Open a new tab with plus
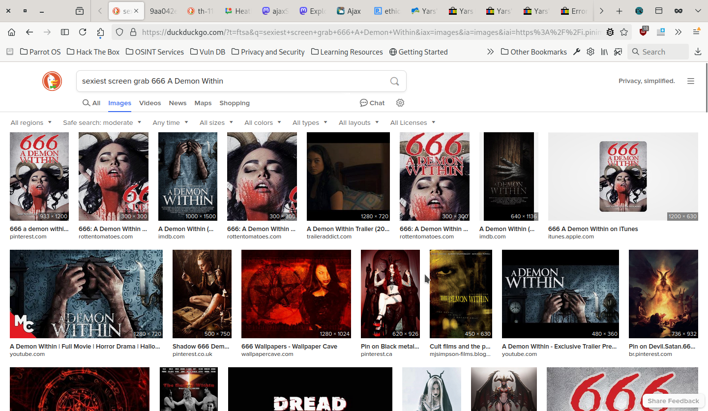The image size is (708, 411). coord(619,11)
